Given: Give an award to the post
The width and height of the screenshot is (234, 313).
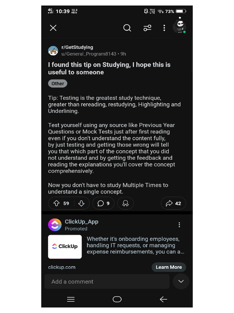Looking at the screenshot, I should (125, 203).
